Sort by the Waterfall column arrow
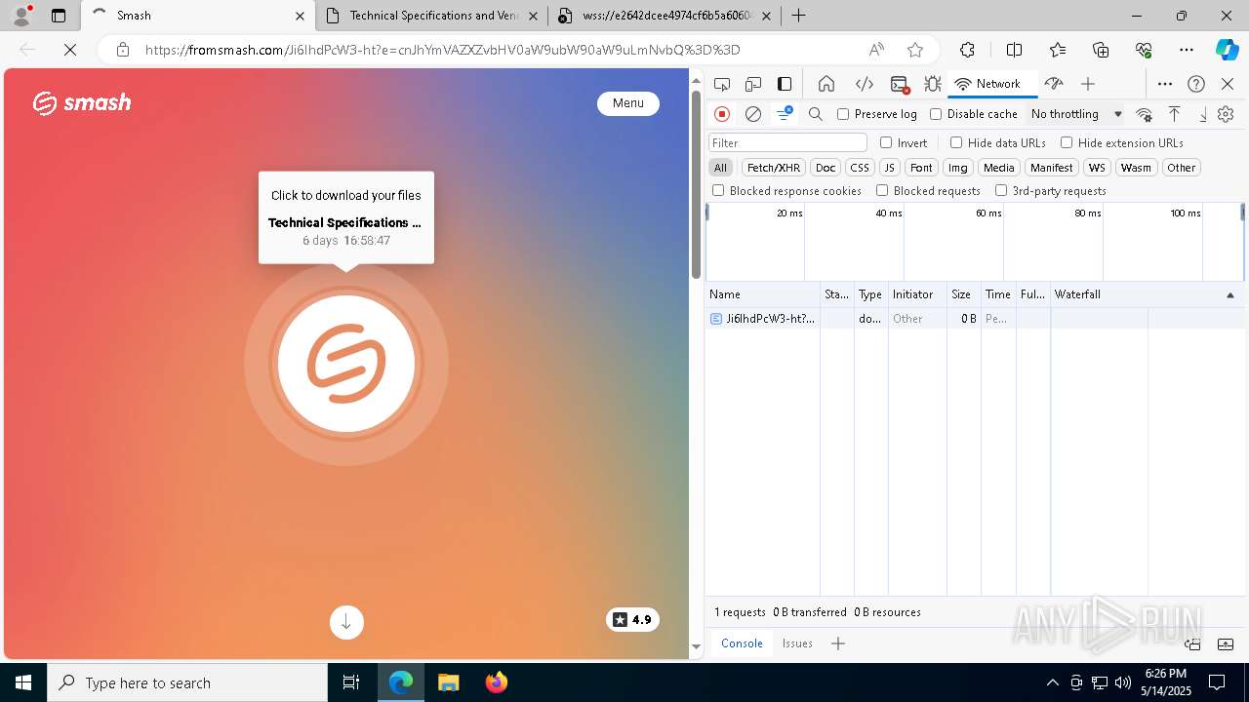This screenshot has height=702, width=1249. point(1229,294)
